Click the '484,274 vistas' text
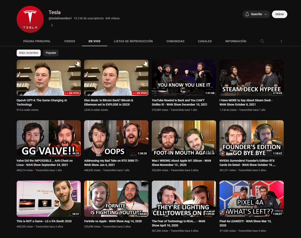The height and width of the screenshot is (238, 301). pyautogui.click(x=25, y=170)
